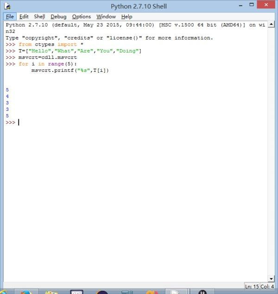278x294 pixels.
Task: Click the 'Type "copyright"' information line
Action: tap(109, 38)
